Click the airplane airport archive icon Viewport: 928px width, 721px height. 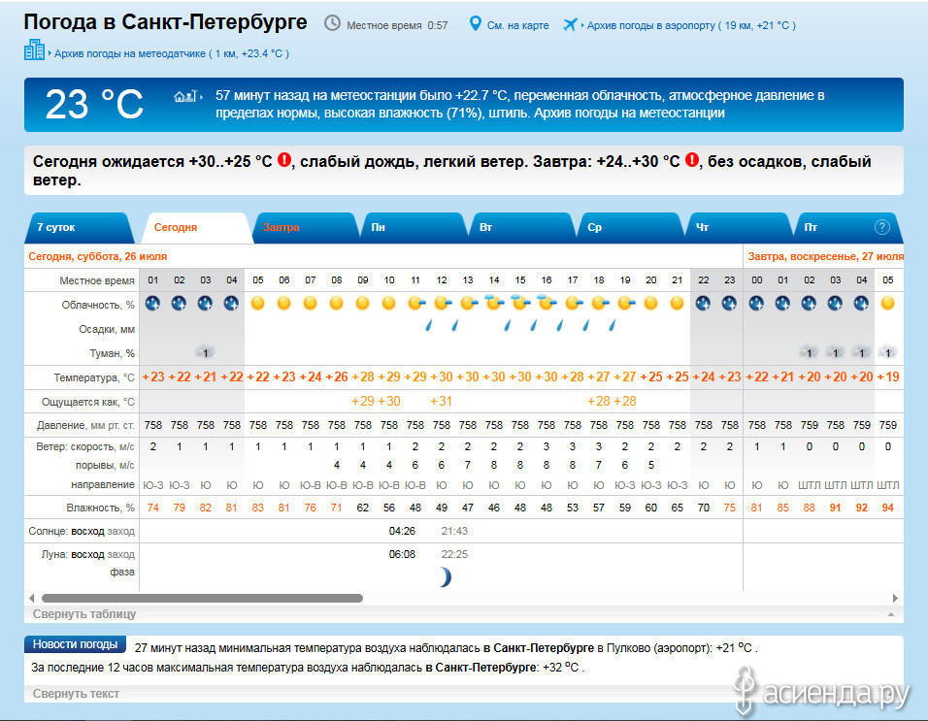[x=570, y=24]
